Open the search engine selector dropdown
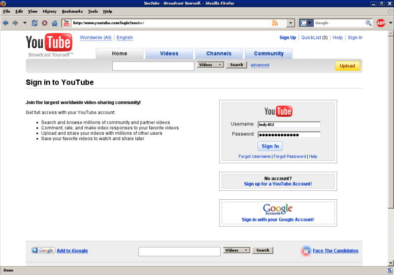 pos(306,23)
